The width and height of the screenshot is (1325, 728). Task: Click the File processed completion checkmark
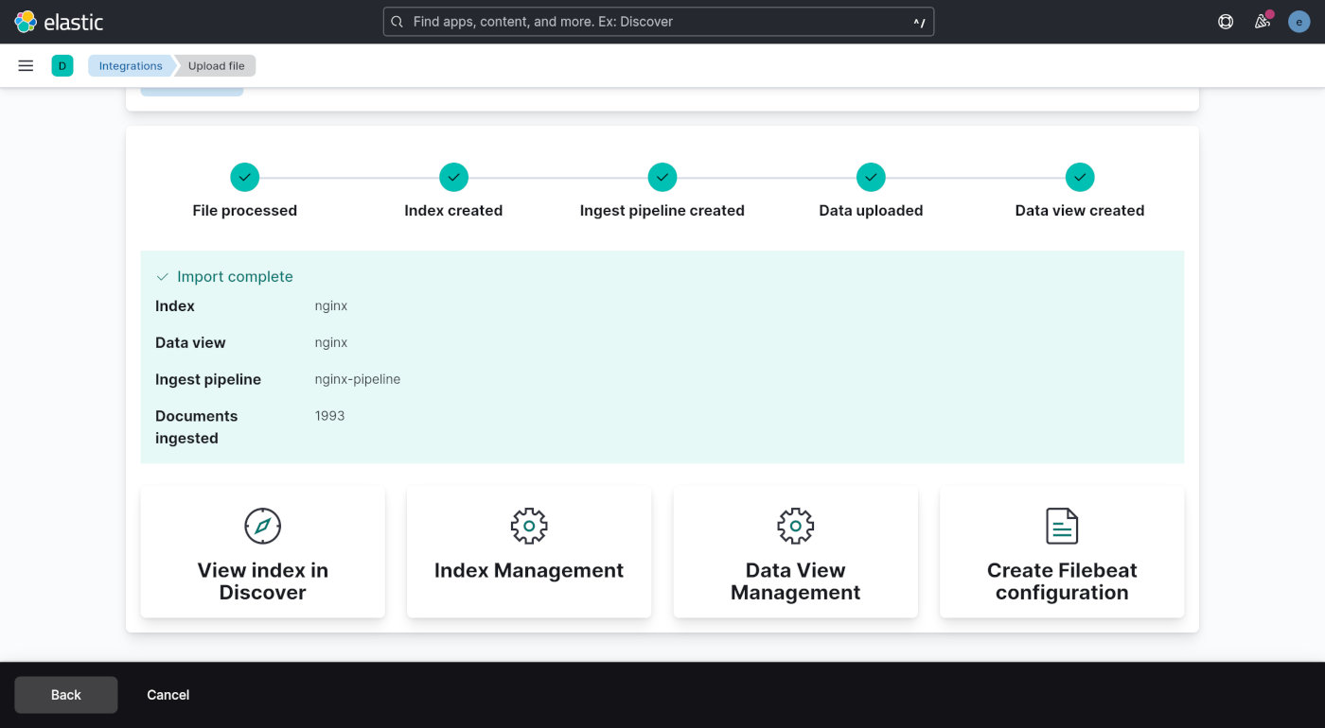point(244,177)
